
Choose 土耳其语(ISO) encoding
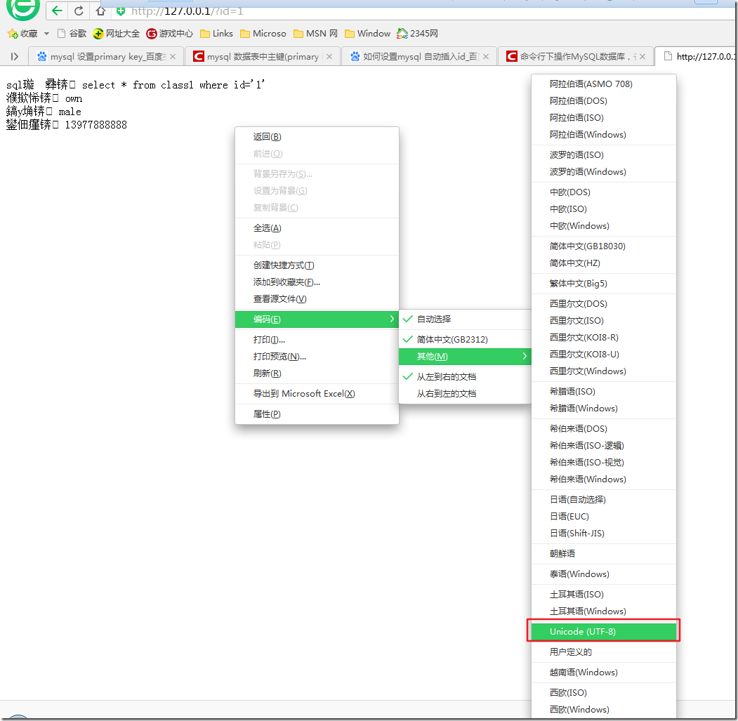604,595
